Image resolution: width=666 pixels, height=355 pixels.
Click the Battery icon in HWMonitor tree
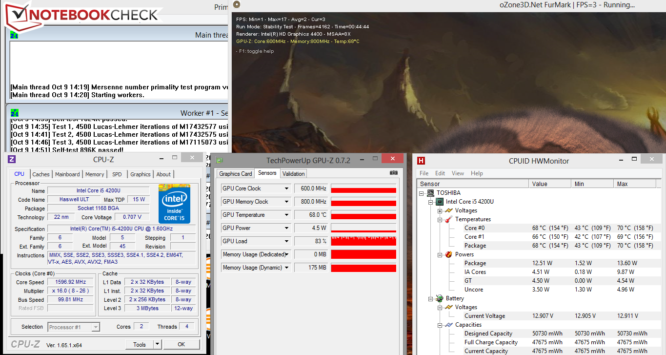click(440, 298)
